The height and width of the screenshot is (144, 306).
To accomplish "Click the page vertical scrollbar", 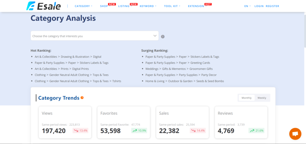I will (304, 30).
